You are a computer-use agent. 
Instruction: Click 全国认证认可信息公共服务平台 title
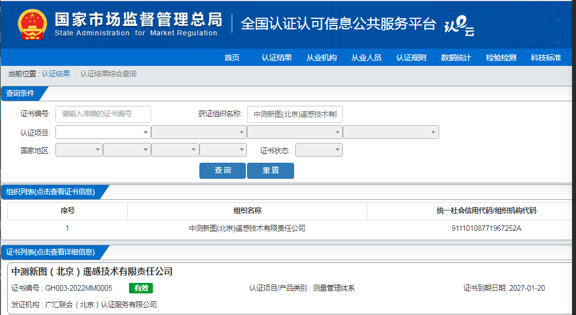[x=338, y=24]
